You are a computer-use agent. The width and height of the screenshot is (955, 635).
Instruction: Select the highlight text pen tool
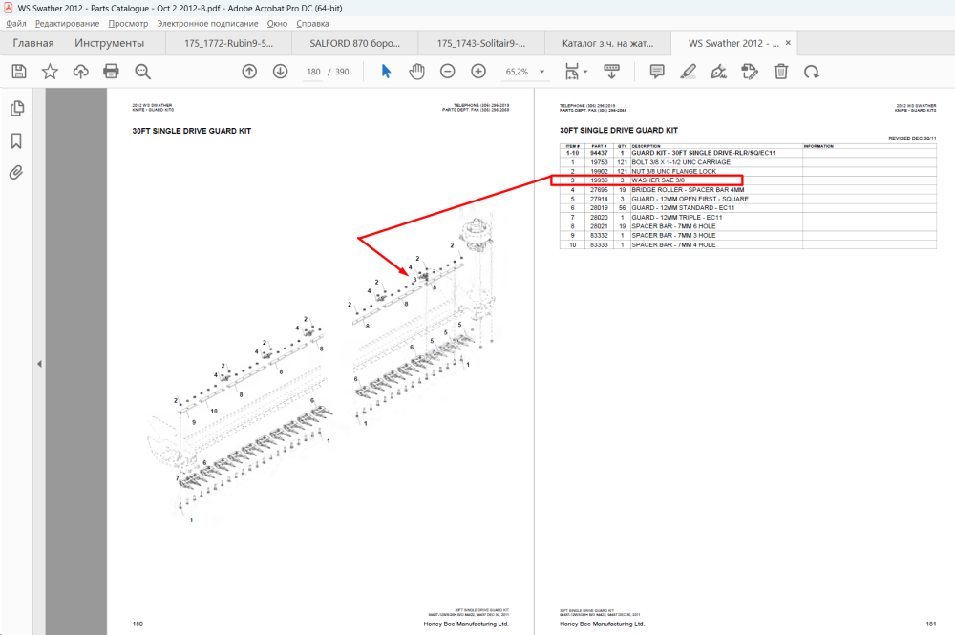689,72
